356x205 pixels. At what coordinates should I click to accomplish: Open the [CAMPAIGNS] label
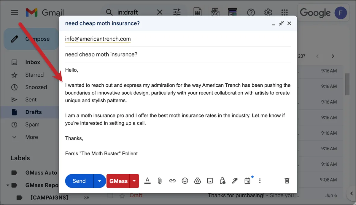pos(49,197)
